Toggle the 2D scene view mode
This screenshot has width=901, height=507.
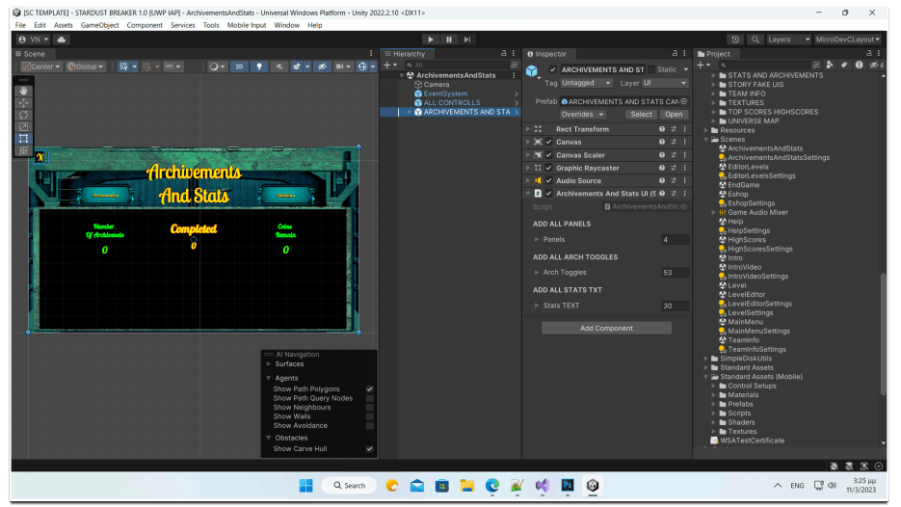(238, 67)
